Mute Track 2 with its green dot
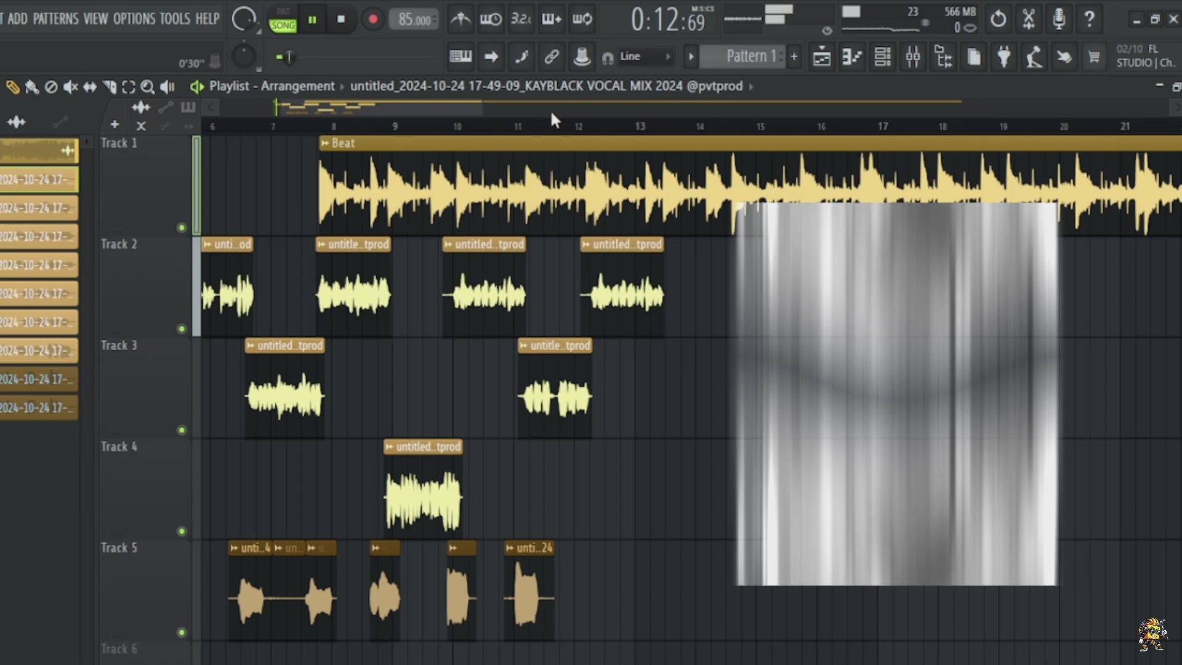 coord(181,329)
